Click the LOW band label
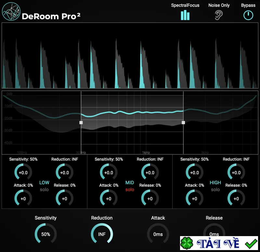The image size is (260, 252). [x=44, y=183]
